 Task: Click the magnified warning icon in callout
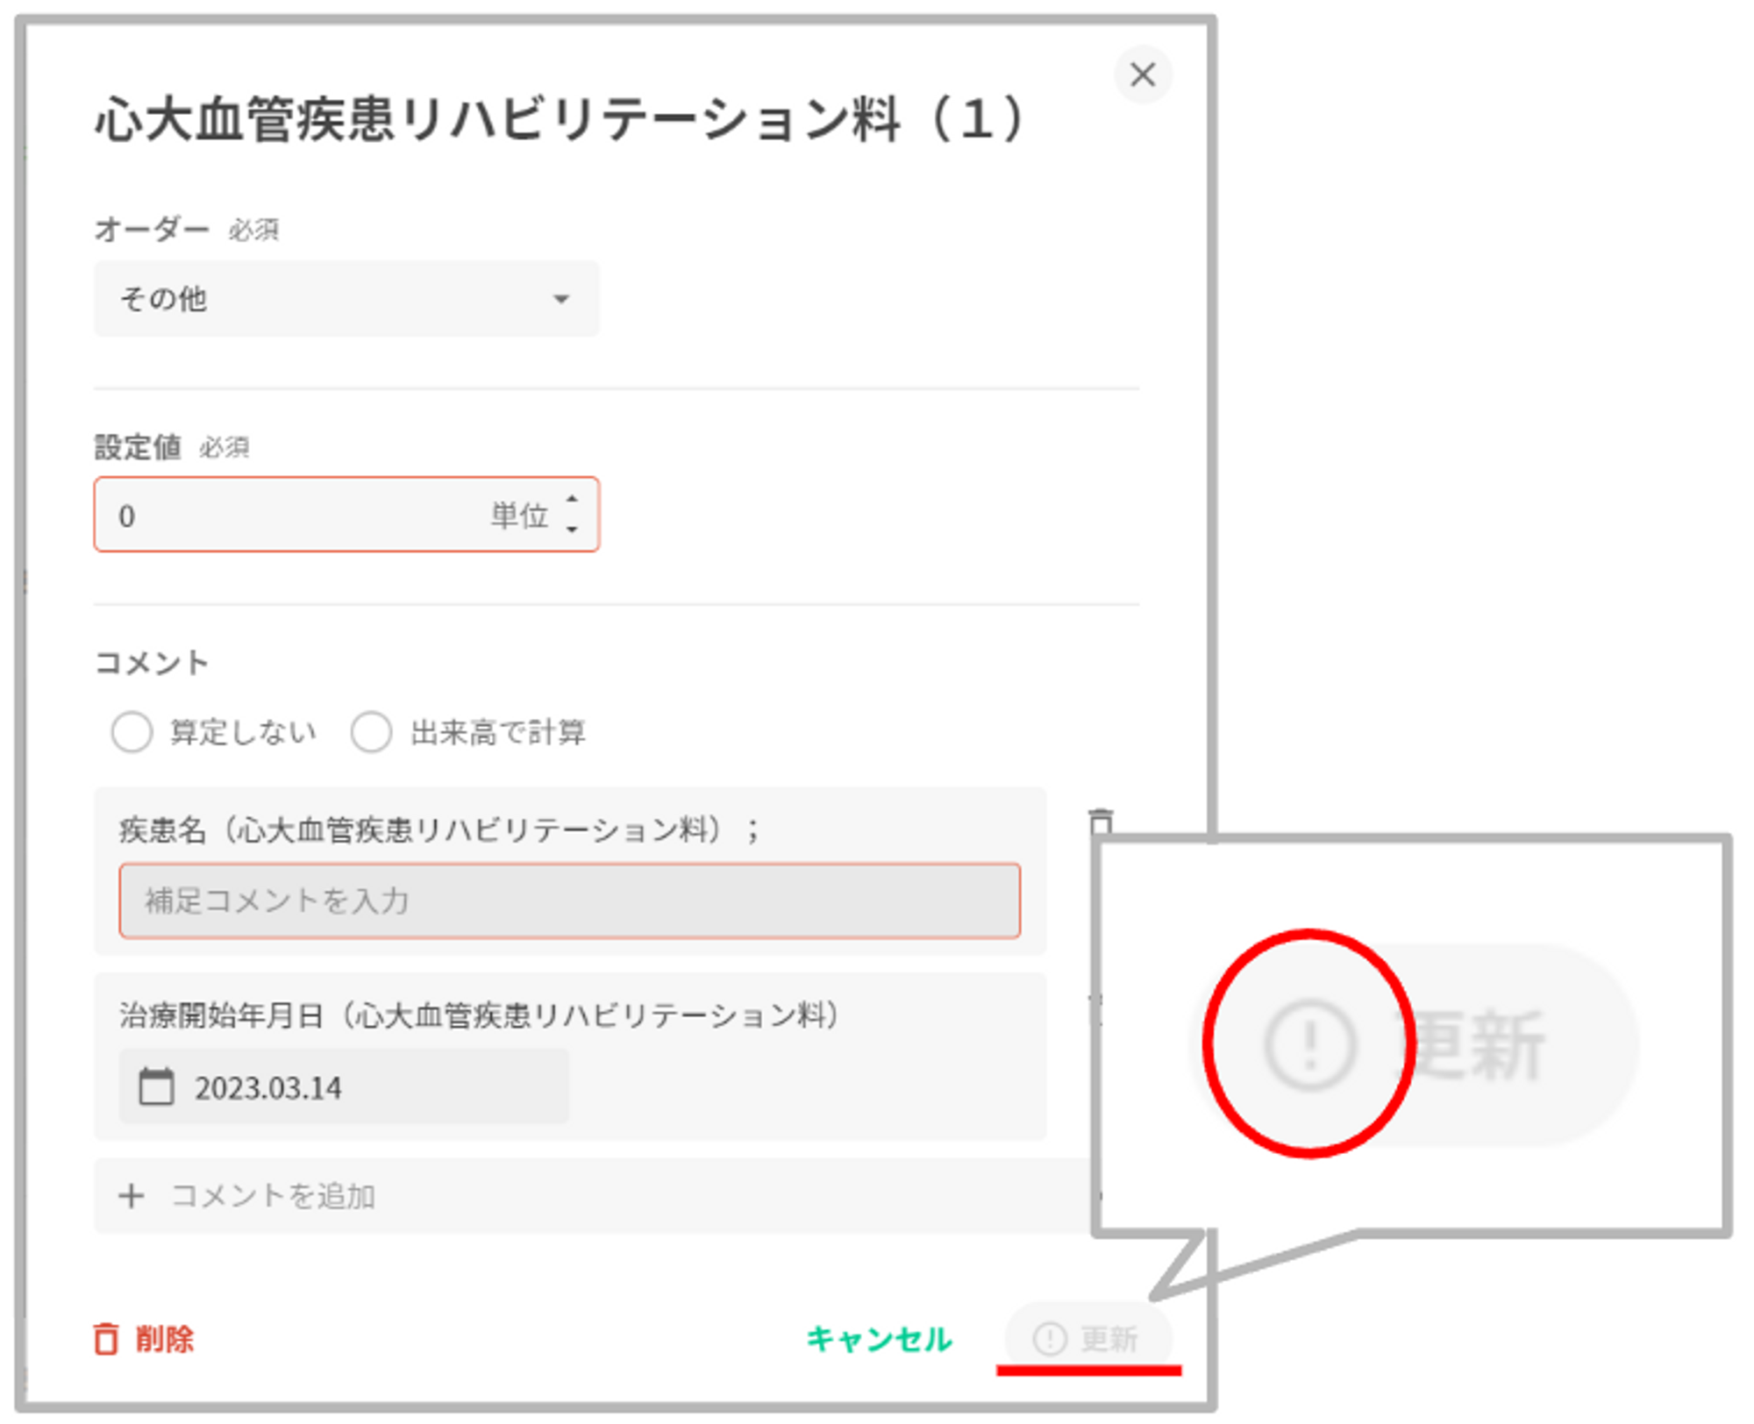[1309, 1044]
